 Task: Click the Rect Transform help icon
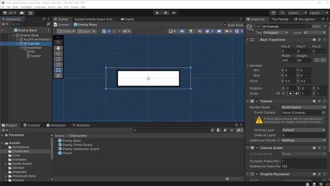pos(314,40)
